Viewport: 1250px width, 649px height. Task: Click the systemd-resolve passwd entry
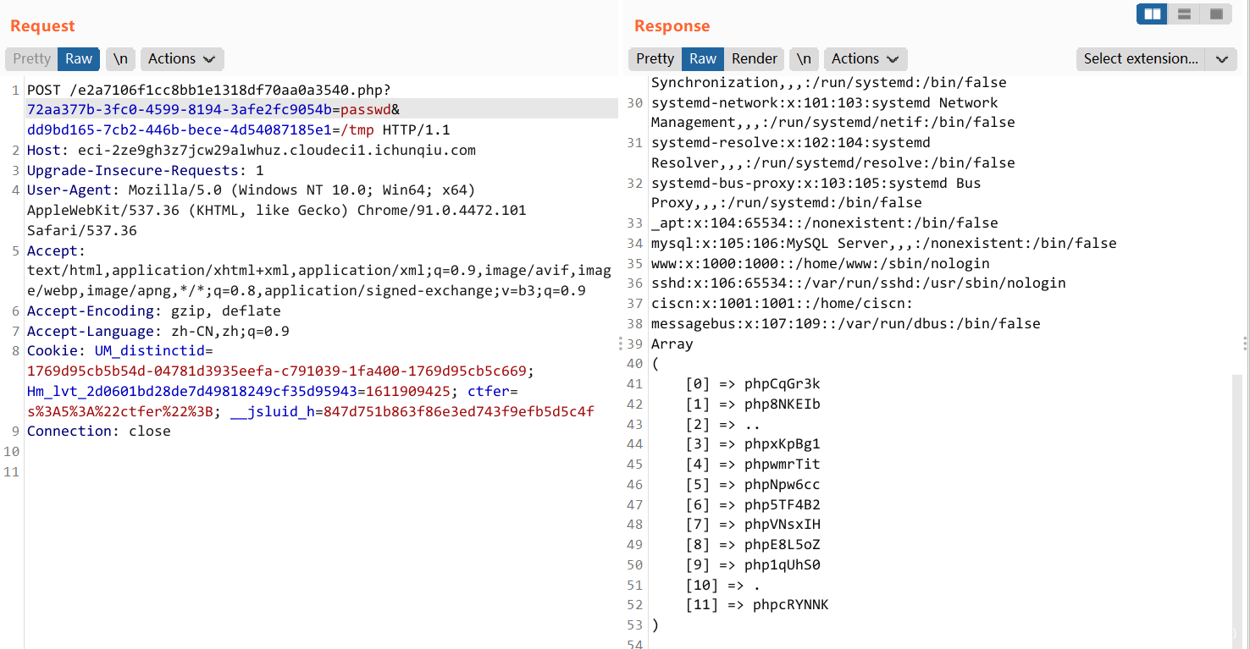tap(833, 152)
